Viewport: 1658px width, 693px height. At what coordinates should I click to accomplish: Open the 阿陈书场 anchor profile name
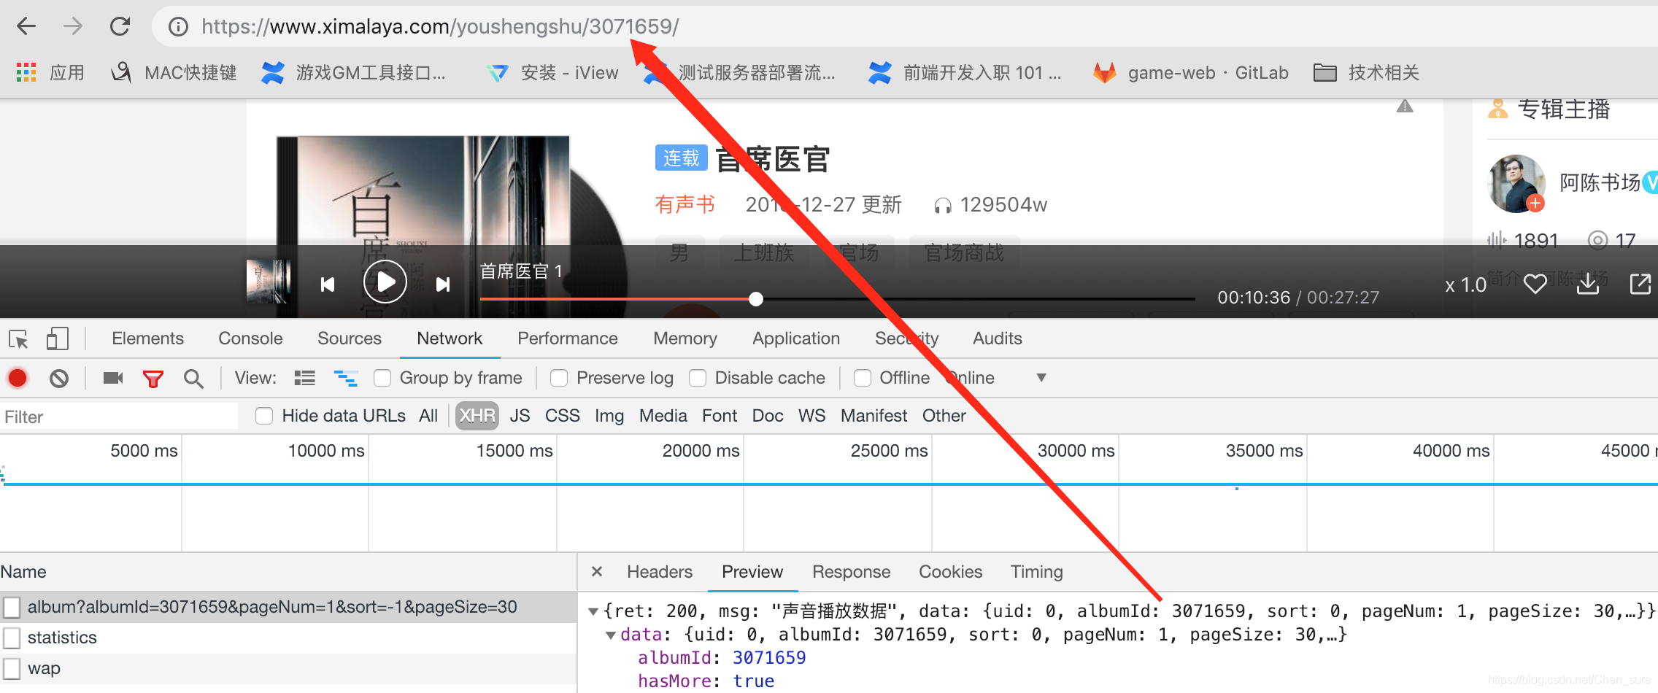pyautogui.click(x=1600, y=182)
